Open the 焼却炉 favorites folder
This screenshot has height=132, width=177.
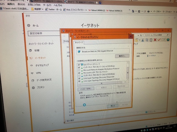click(x=37, y=9)
